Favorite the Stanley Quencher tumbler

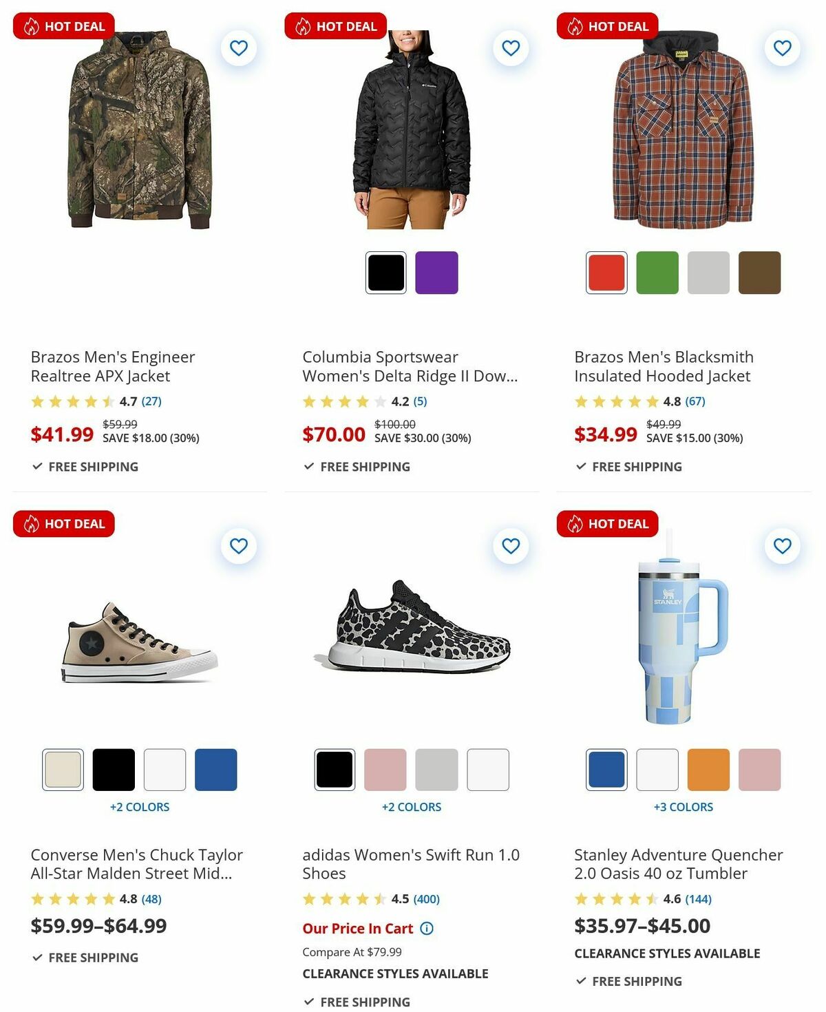click(781, 545)
